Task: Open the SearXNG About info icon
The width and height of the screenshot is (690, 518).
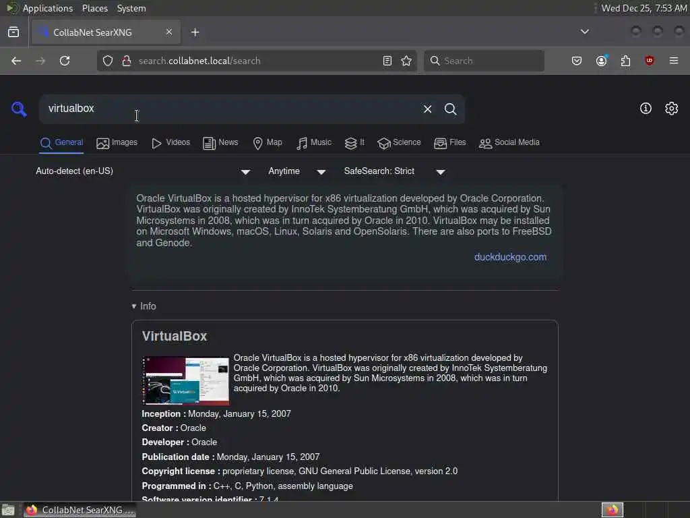Action: (x=646, y=109)
